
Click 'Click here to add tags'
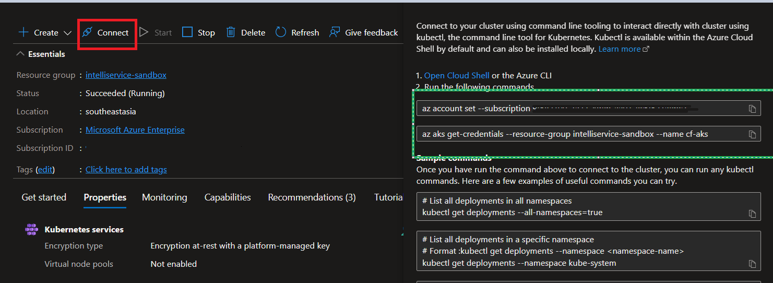(126, 170)
